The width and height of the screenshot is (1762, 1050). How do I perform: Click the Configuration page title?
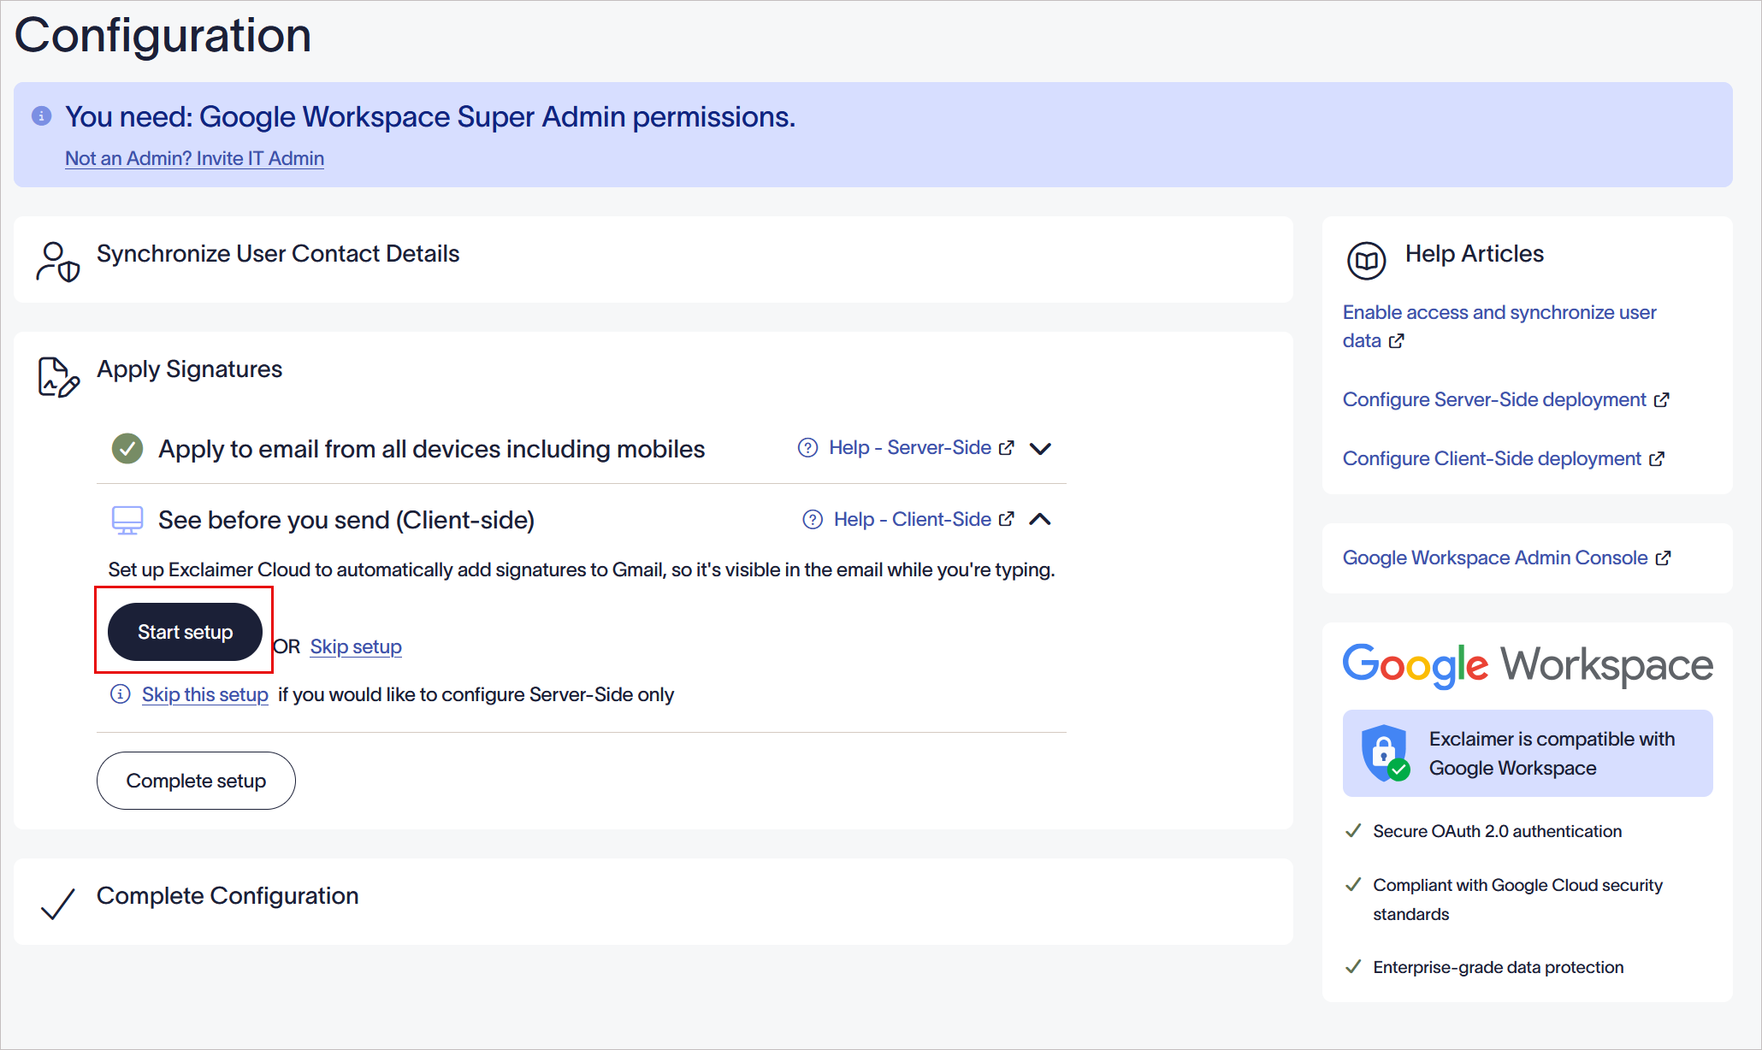tap(163, 36)
